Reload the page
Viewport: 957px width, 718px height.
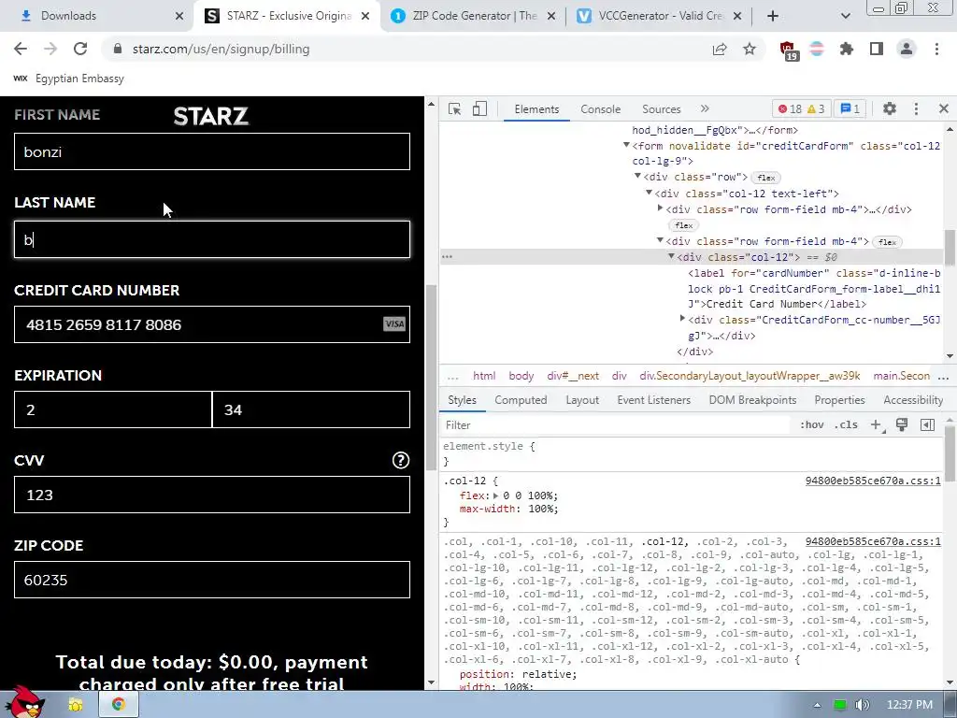pos(80,49)
